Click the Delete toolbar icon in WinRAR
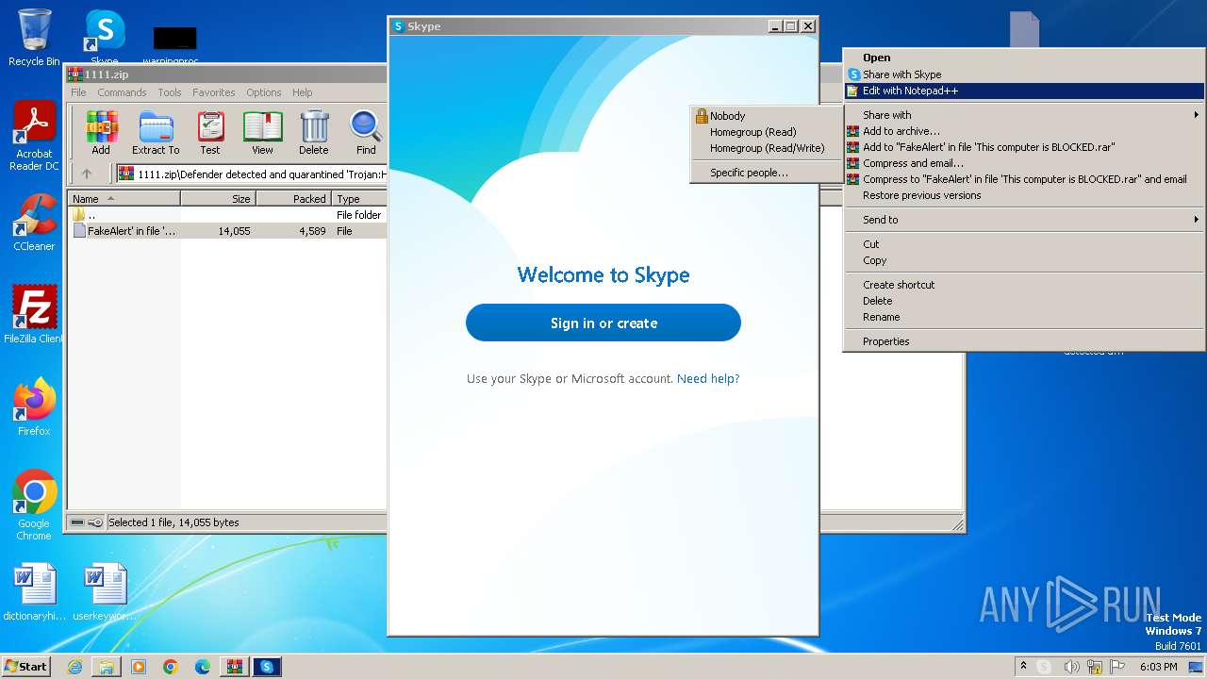This screenshot has width=1207, height=679. pyautogui.click(x=314, y=133)
